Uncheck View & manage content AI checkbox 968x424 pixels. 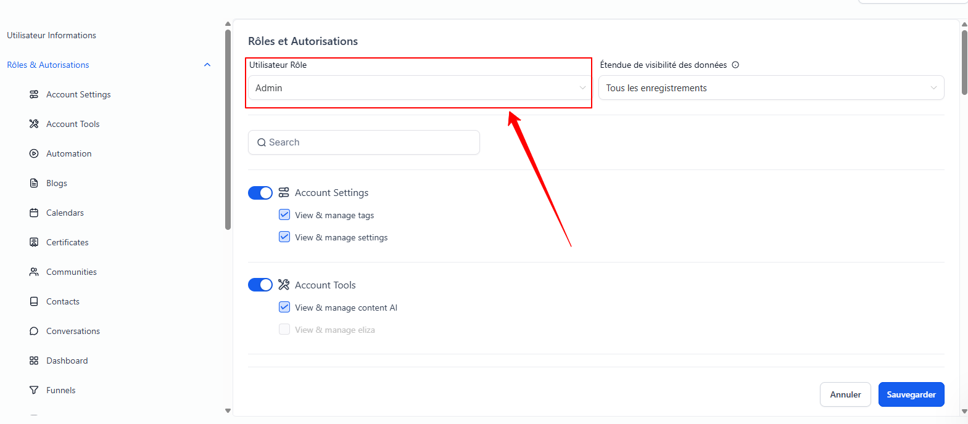(x=284, y=307)
